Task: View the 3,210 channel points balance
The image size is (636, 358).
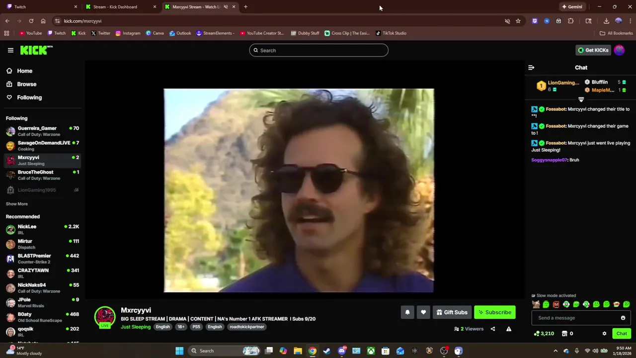Action: [544, 334]
